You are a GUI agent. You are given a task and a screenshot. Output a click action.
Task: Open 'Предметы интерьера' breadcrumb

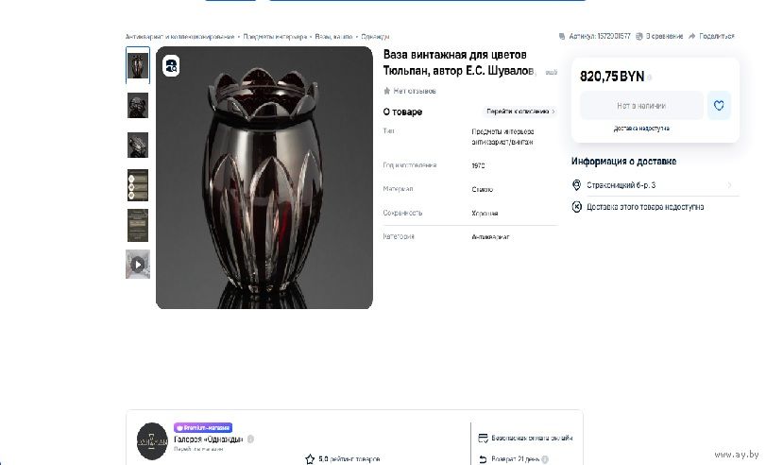tap(275, 36)
